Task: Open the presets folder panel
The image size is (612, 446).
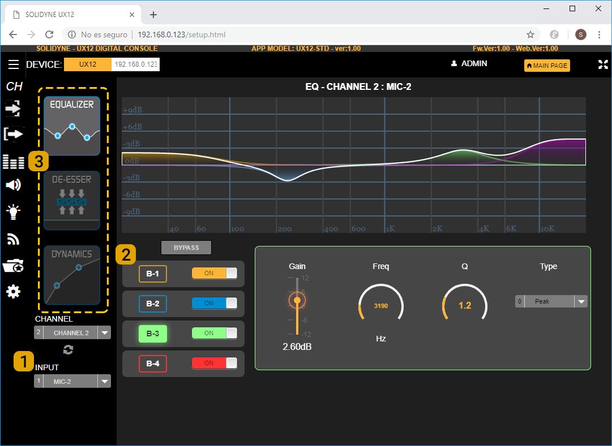Action: [12, 265]
